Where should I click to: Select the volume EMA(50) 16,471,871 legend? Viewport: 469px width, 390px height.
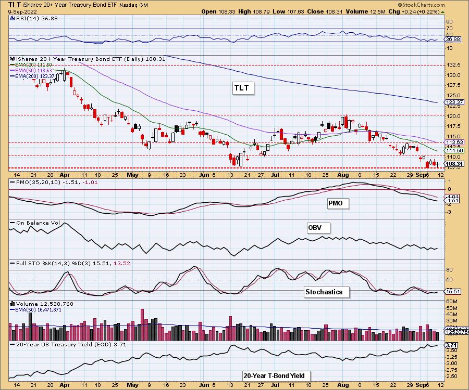pyautogui.click(x=35, y=310)
